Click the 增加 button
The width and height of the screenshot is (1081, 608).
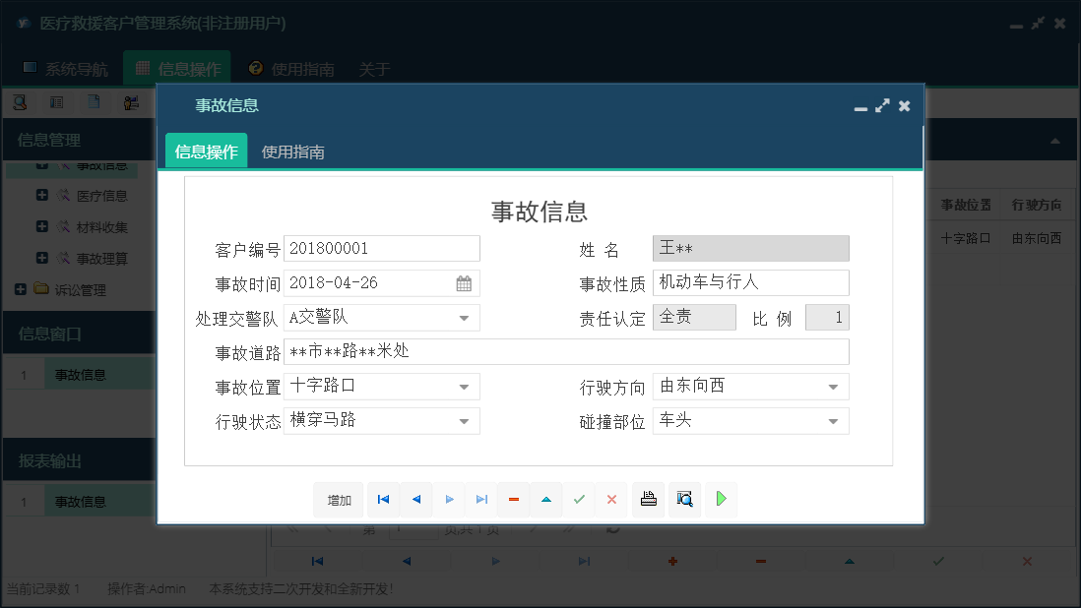click(x=339, y=499)
